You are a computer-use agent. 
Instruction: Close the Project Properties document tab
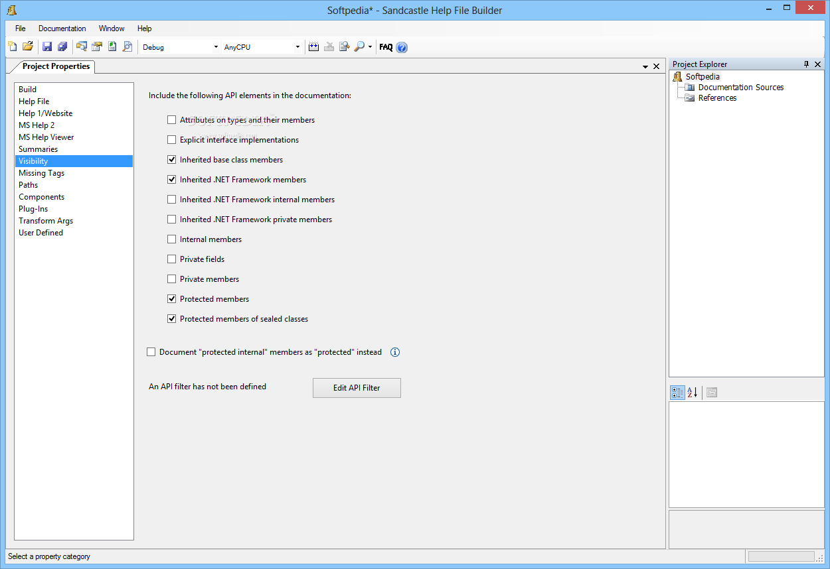click(657, 66)
